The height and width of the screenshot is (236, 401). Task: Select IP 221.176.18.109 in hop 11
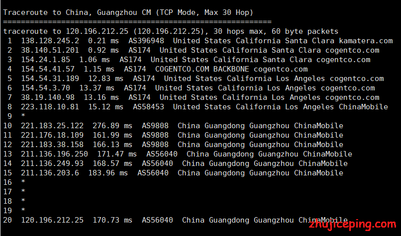(52, 135)
